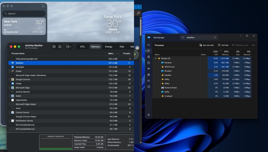Clear the weather search in Task Manager
This screenshot has height=152, width=268.
[215, 37]
